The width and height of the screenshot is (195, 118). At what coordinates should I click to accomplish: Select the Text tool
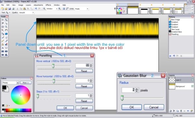tap(3, 48)
